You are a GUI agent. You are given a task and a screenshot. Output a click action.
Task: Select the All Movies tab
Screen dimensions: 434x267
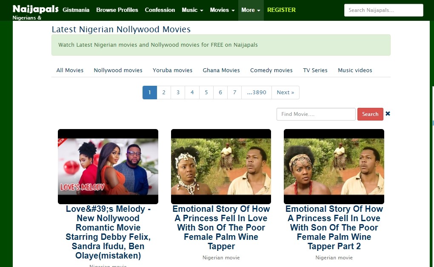[70, 70]
